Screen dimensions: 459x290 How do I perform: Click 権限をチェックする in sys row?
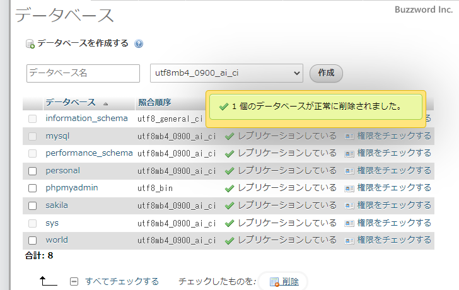tap(394, 223)
